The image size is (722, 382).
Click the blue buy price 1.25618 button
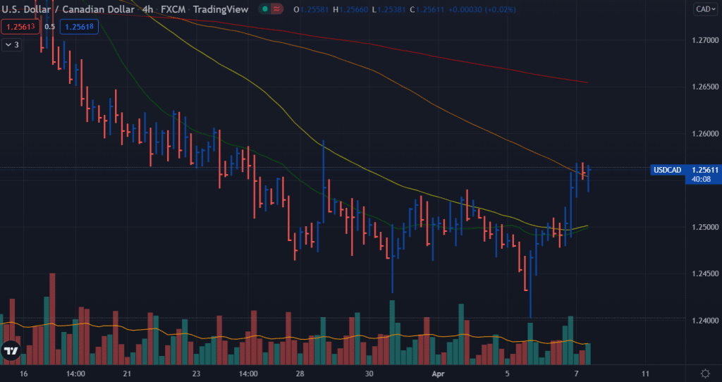click(79, 27)
